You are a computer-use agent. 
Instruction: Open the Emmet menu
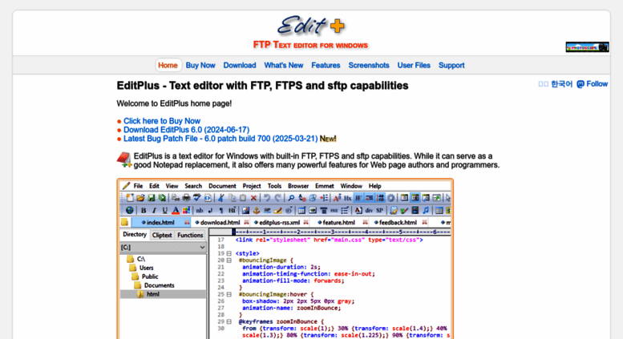pyautogui.click(x=325, y=186)
